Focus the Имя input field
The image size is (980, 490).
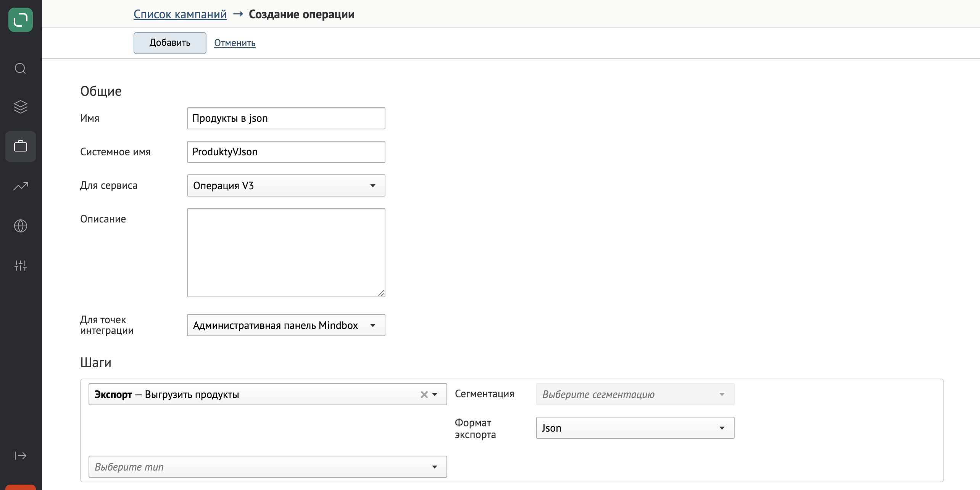pos(286,118)
